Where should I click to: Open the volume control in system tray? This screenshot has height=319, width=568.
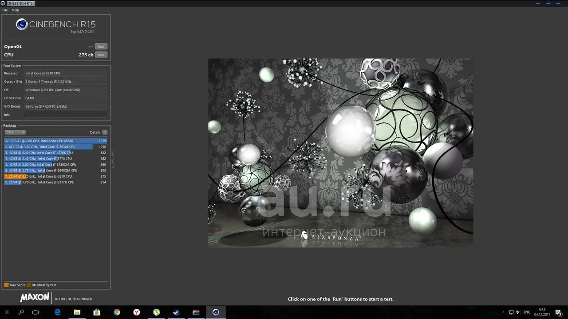point(518,312)
